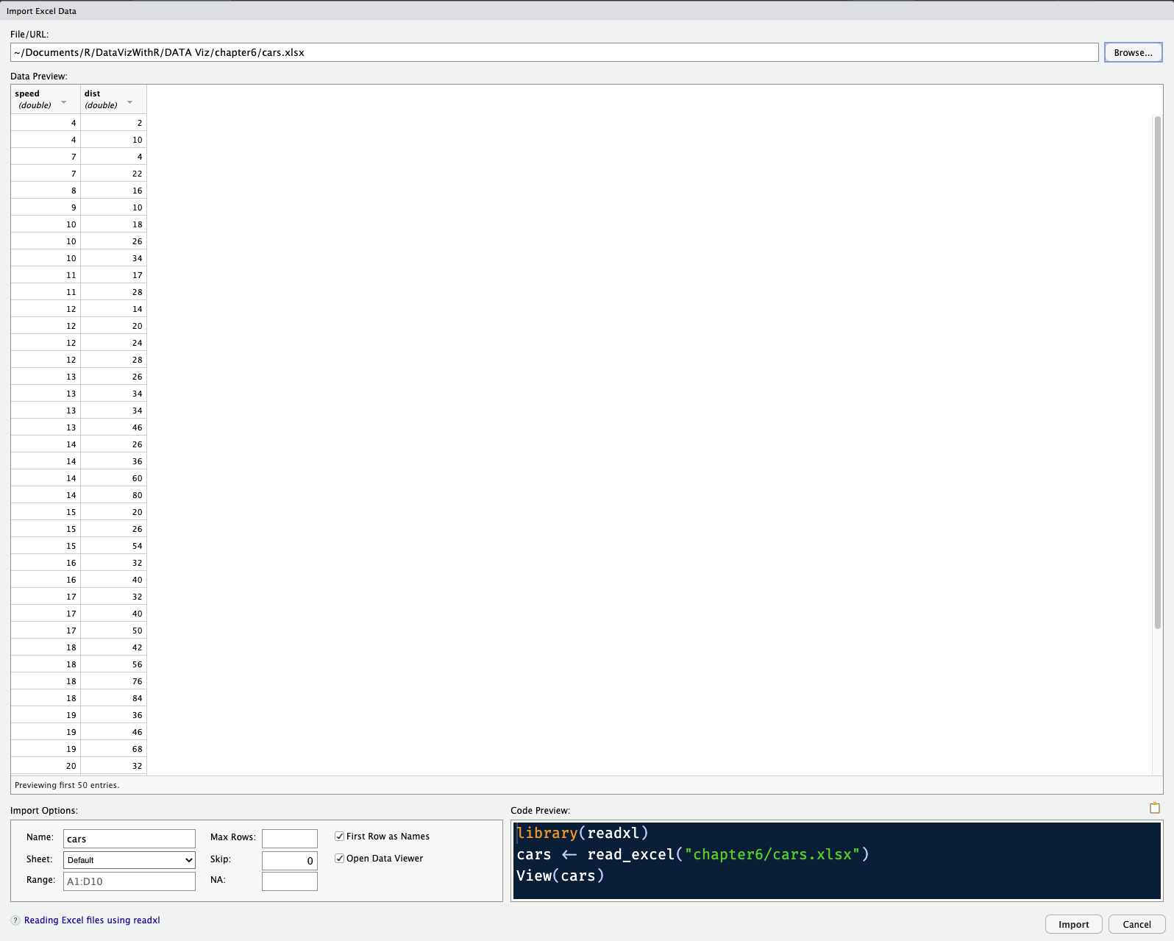Toggle First Row as Names checkbox
1174x941 pixels.
coord(340,837)
